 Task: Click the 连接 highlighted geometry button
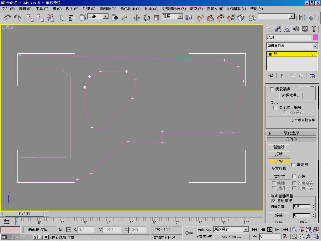tap(279, 162)
